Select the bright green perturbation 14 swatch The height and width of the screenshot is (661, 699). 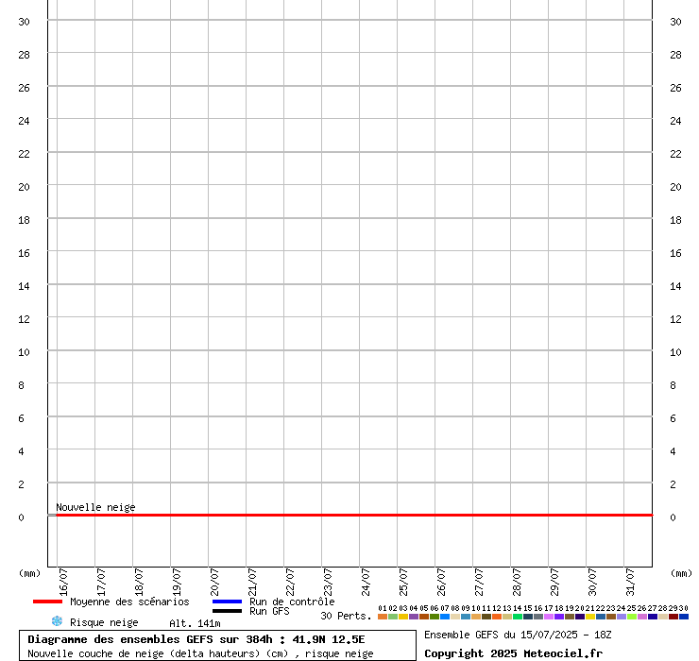click(518, 617)
